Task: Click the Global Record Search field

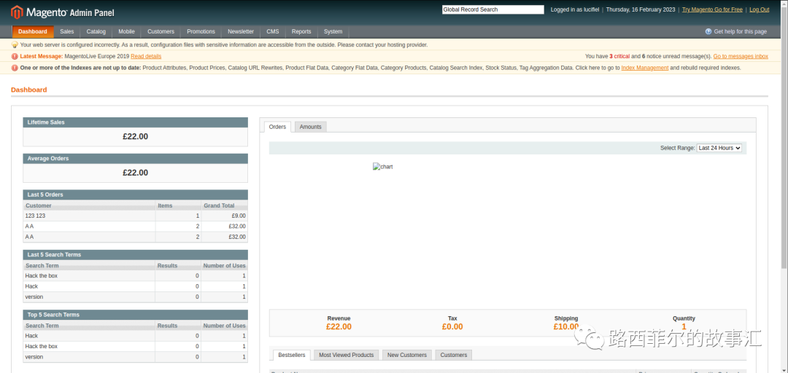Action: click(493, 9)
